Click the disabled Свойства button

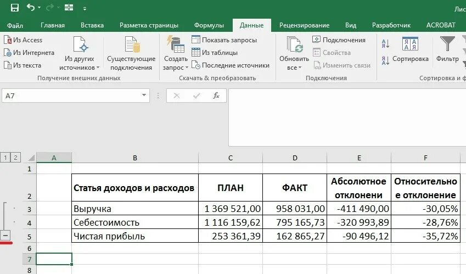tap(332, 53)
